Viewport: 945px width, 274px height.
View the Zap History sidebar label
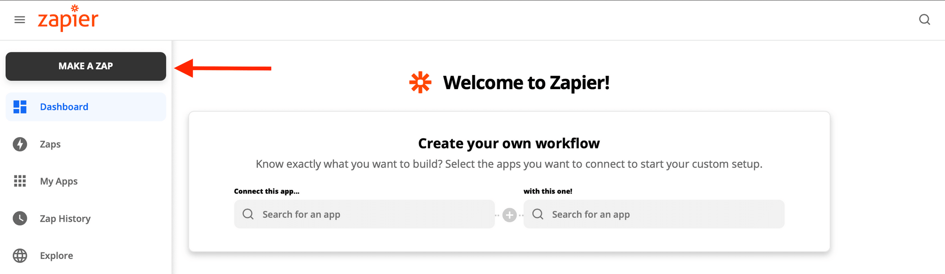65,219
